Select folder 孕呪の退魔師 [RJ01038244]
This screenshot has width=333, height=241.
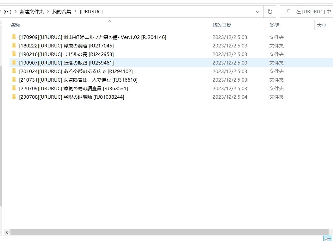(x=71, y=97)
